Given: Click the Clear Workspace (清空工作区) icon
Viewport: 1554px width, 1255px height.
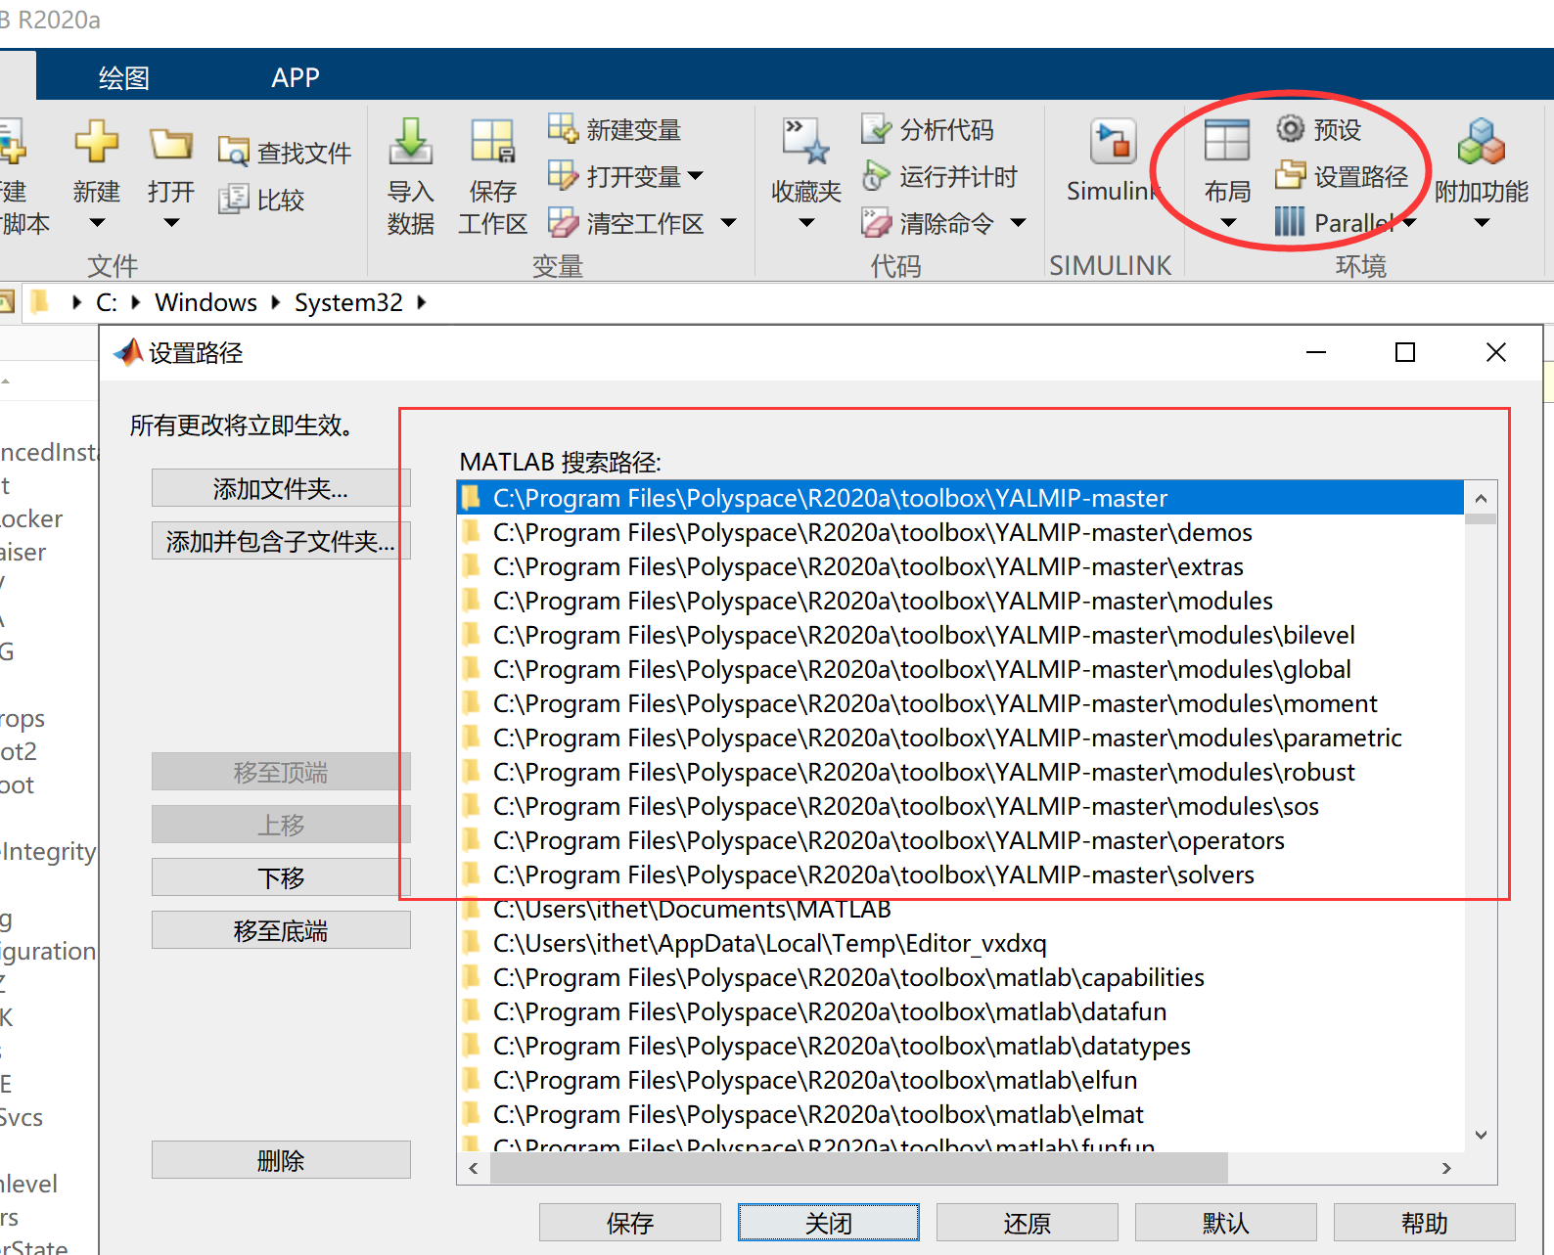Looking at the screenshot, I should (x=563, y=222).
